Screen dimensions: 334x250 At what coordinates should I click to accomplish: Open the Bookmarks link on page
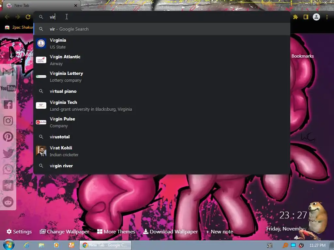coord(302,56)
